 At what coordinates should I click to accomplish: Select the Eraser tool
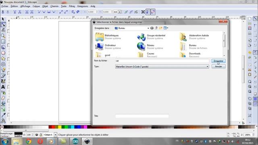coord(3,98)
